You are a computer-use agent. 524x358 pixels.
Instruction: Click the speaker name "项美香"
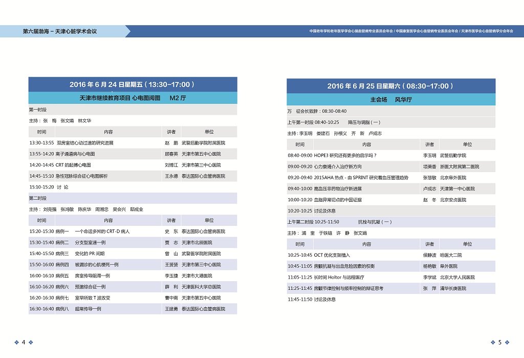430,166
